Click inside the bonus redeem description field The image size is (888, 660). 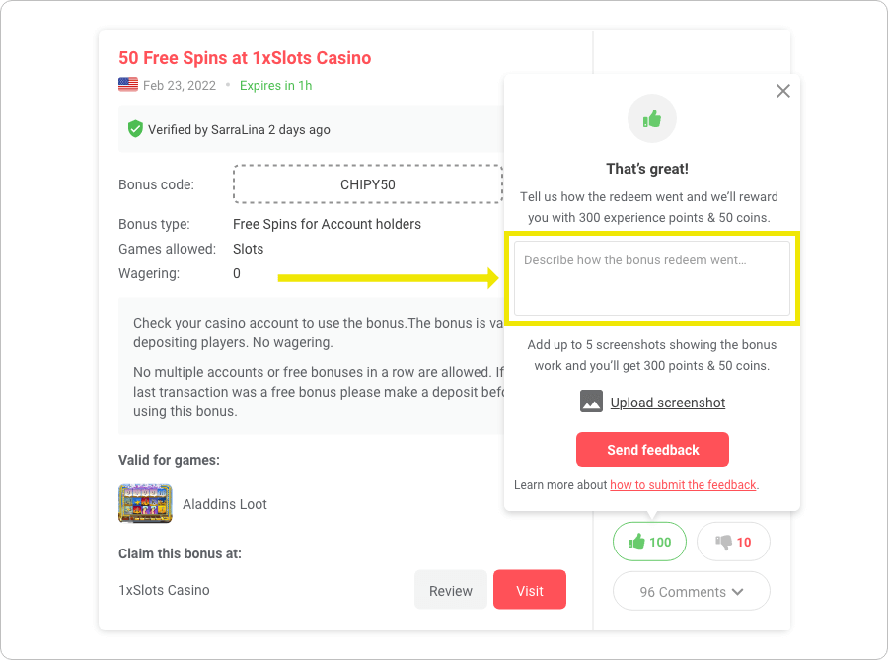pyautogui.click(x=651, y=276)
